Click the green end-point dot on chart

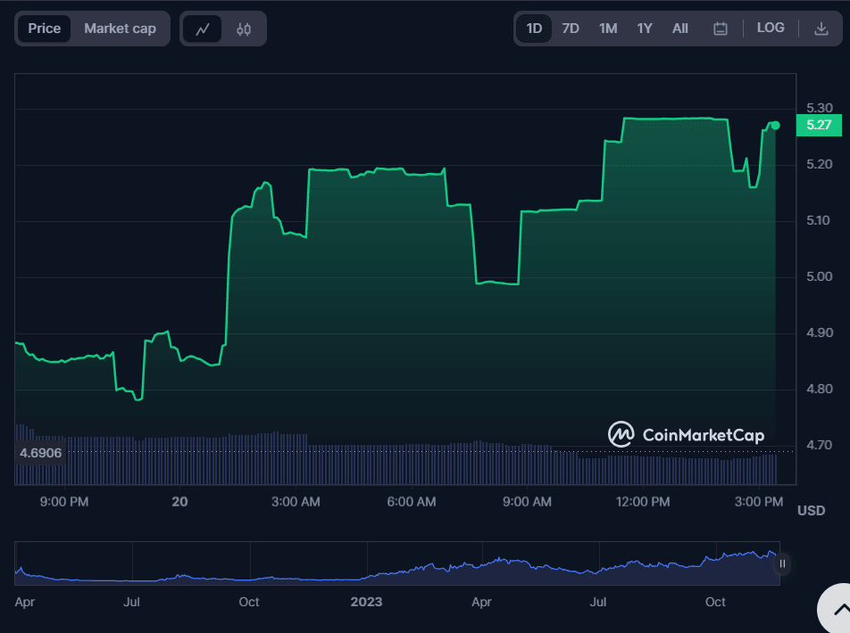pyautogui.click(x=775, y=126)
